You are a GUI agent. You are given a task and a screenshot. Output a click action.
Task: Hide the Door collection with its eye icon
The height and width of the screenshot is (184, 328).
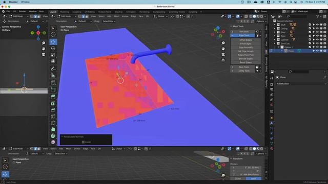pyautogui.click(x=317, y=36)
